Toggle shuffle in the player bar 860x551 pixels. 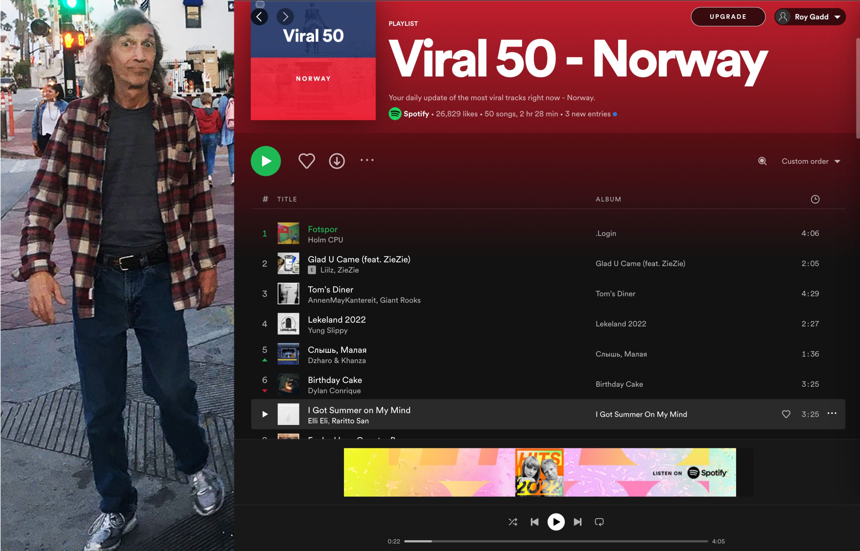513,522
